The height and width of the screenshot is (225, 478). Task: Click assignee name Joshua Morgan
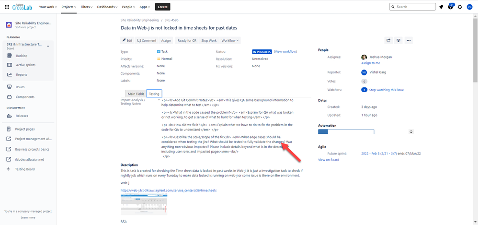click(380, 57)
